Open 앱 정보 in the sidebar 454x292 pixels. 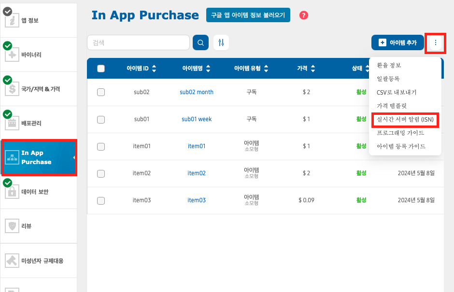[30, 20]
